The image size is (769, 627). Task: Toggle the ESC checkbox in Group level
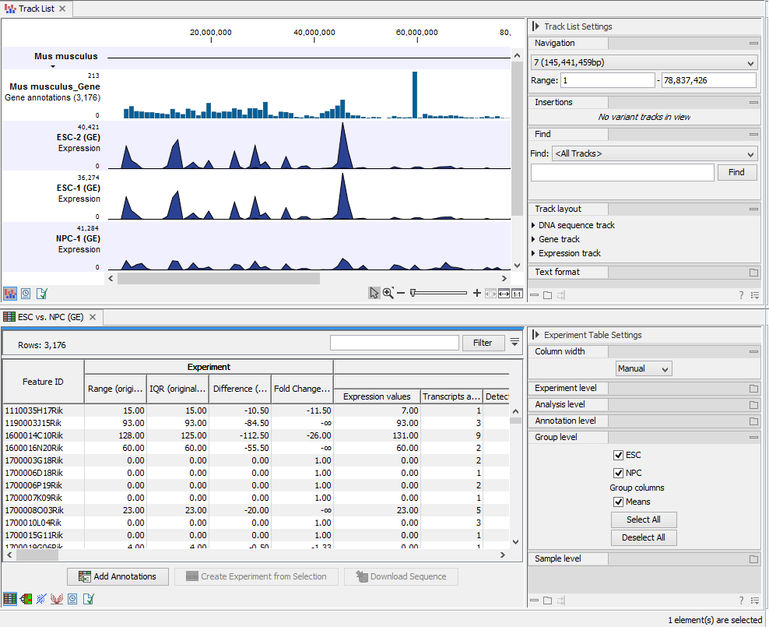point(617,455)
